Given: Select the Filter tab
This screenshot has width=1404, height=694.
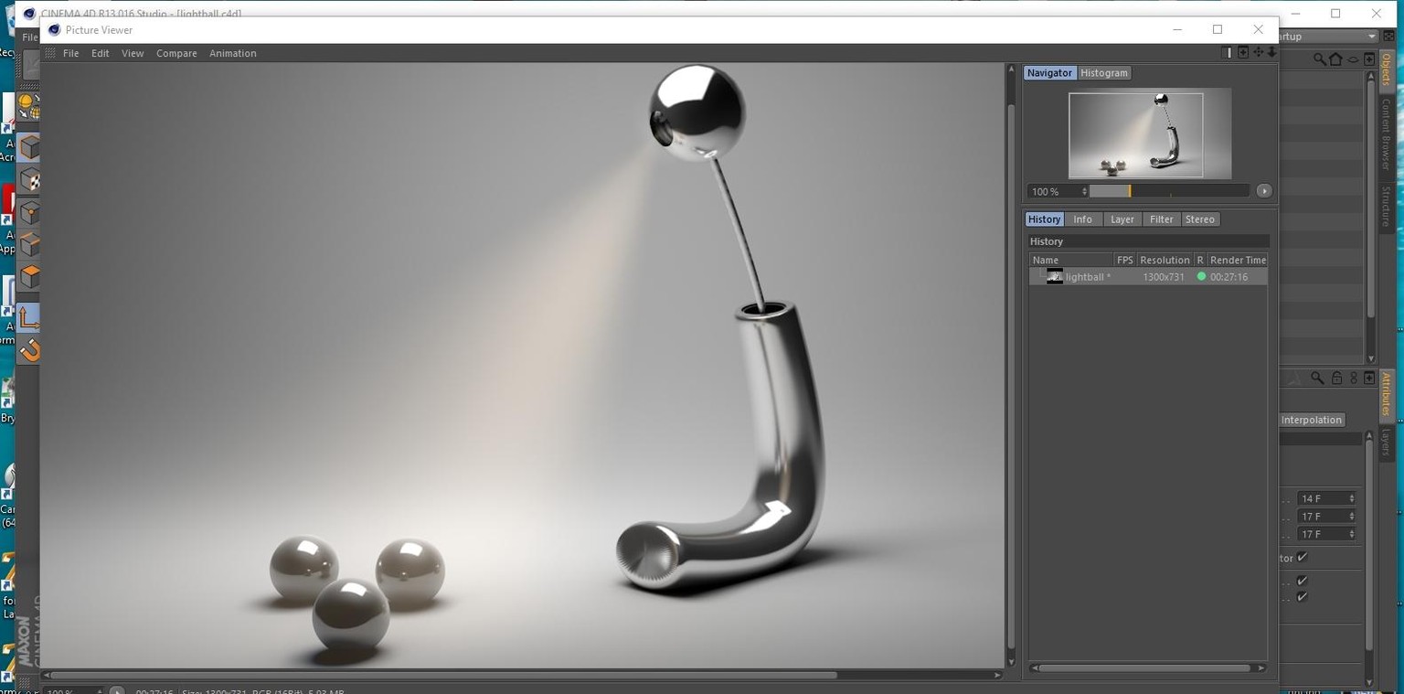Looking at the screenshot, I should click(1162, 219).
